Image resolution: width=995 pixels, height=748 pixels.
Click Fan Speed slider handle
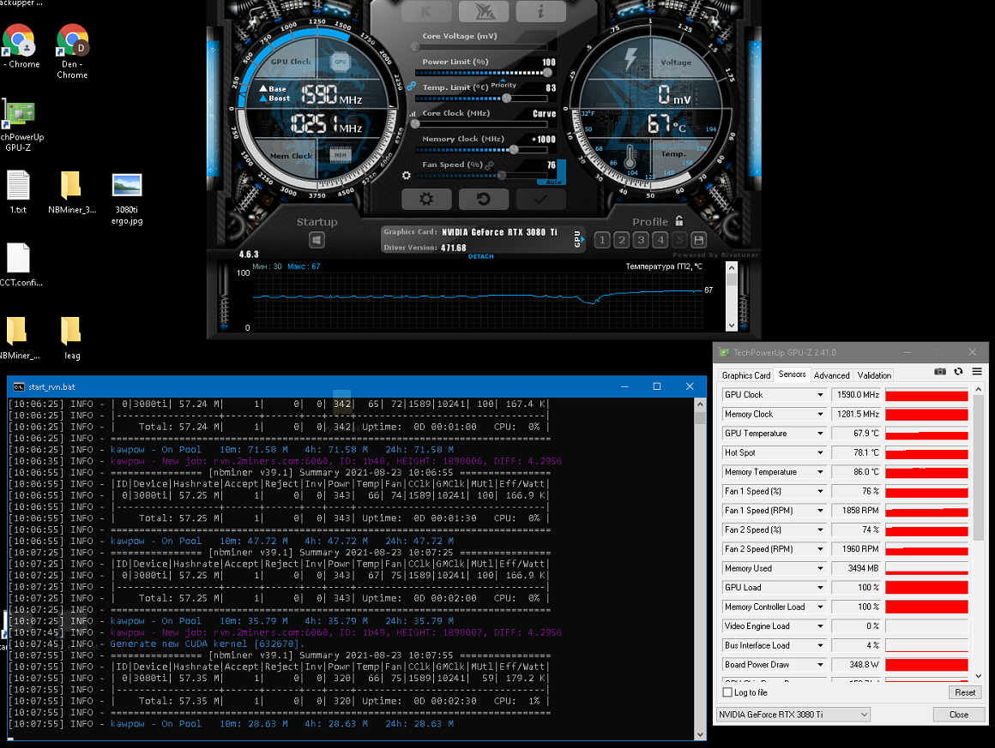click(x=502, y=176)
